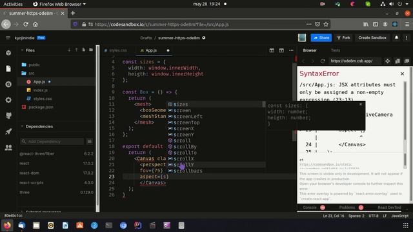Go to Firefox home page
Image resolution: width=413 pixels, height=232 pixels.
pyautogui.click(x=35, y=24)
